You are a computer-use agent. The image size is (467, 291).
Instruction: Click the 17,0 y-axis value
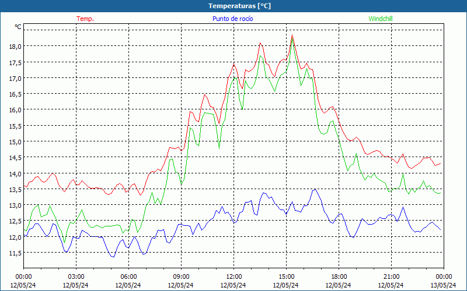[16, 78]
